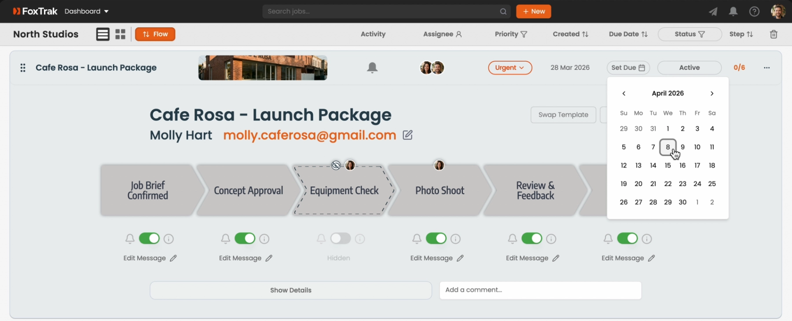Switch to grid view layout

coord(121,34)
